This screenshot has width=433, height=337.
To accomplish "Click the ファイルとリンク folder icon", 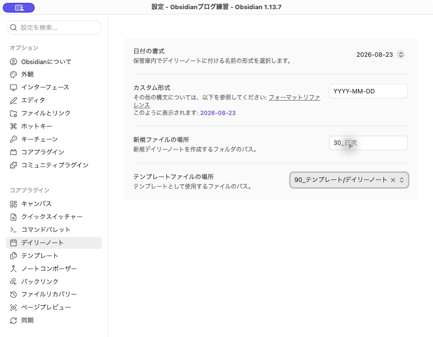I will [x=13, y=113].
